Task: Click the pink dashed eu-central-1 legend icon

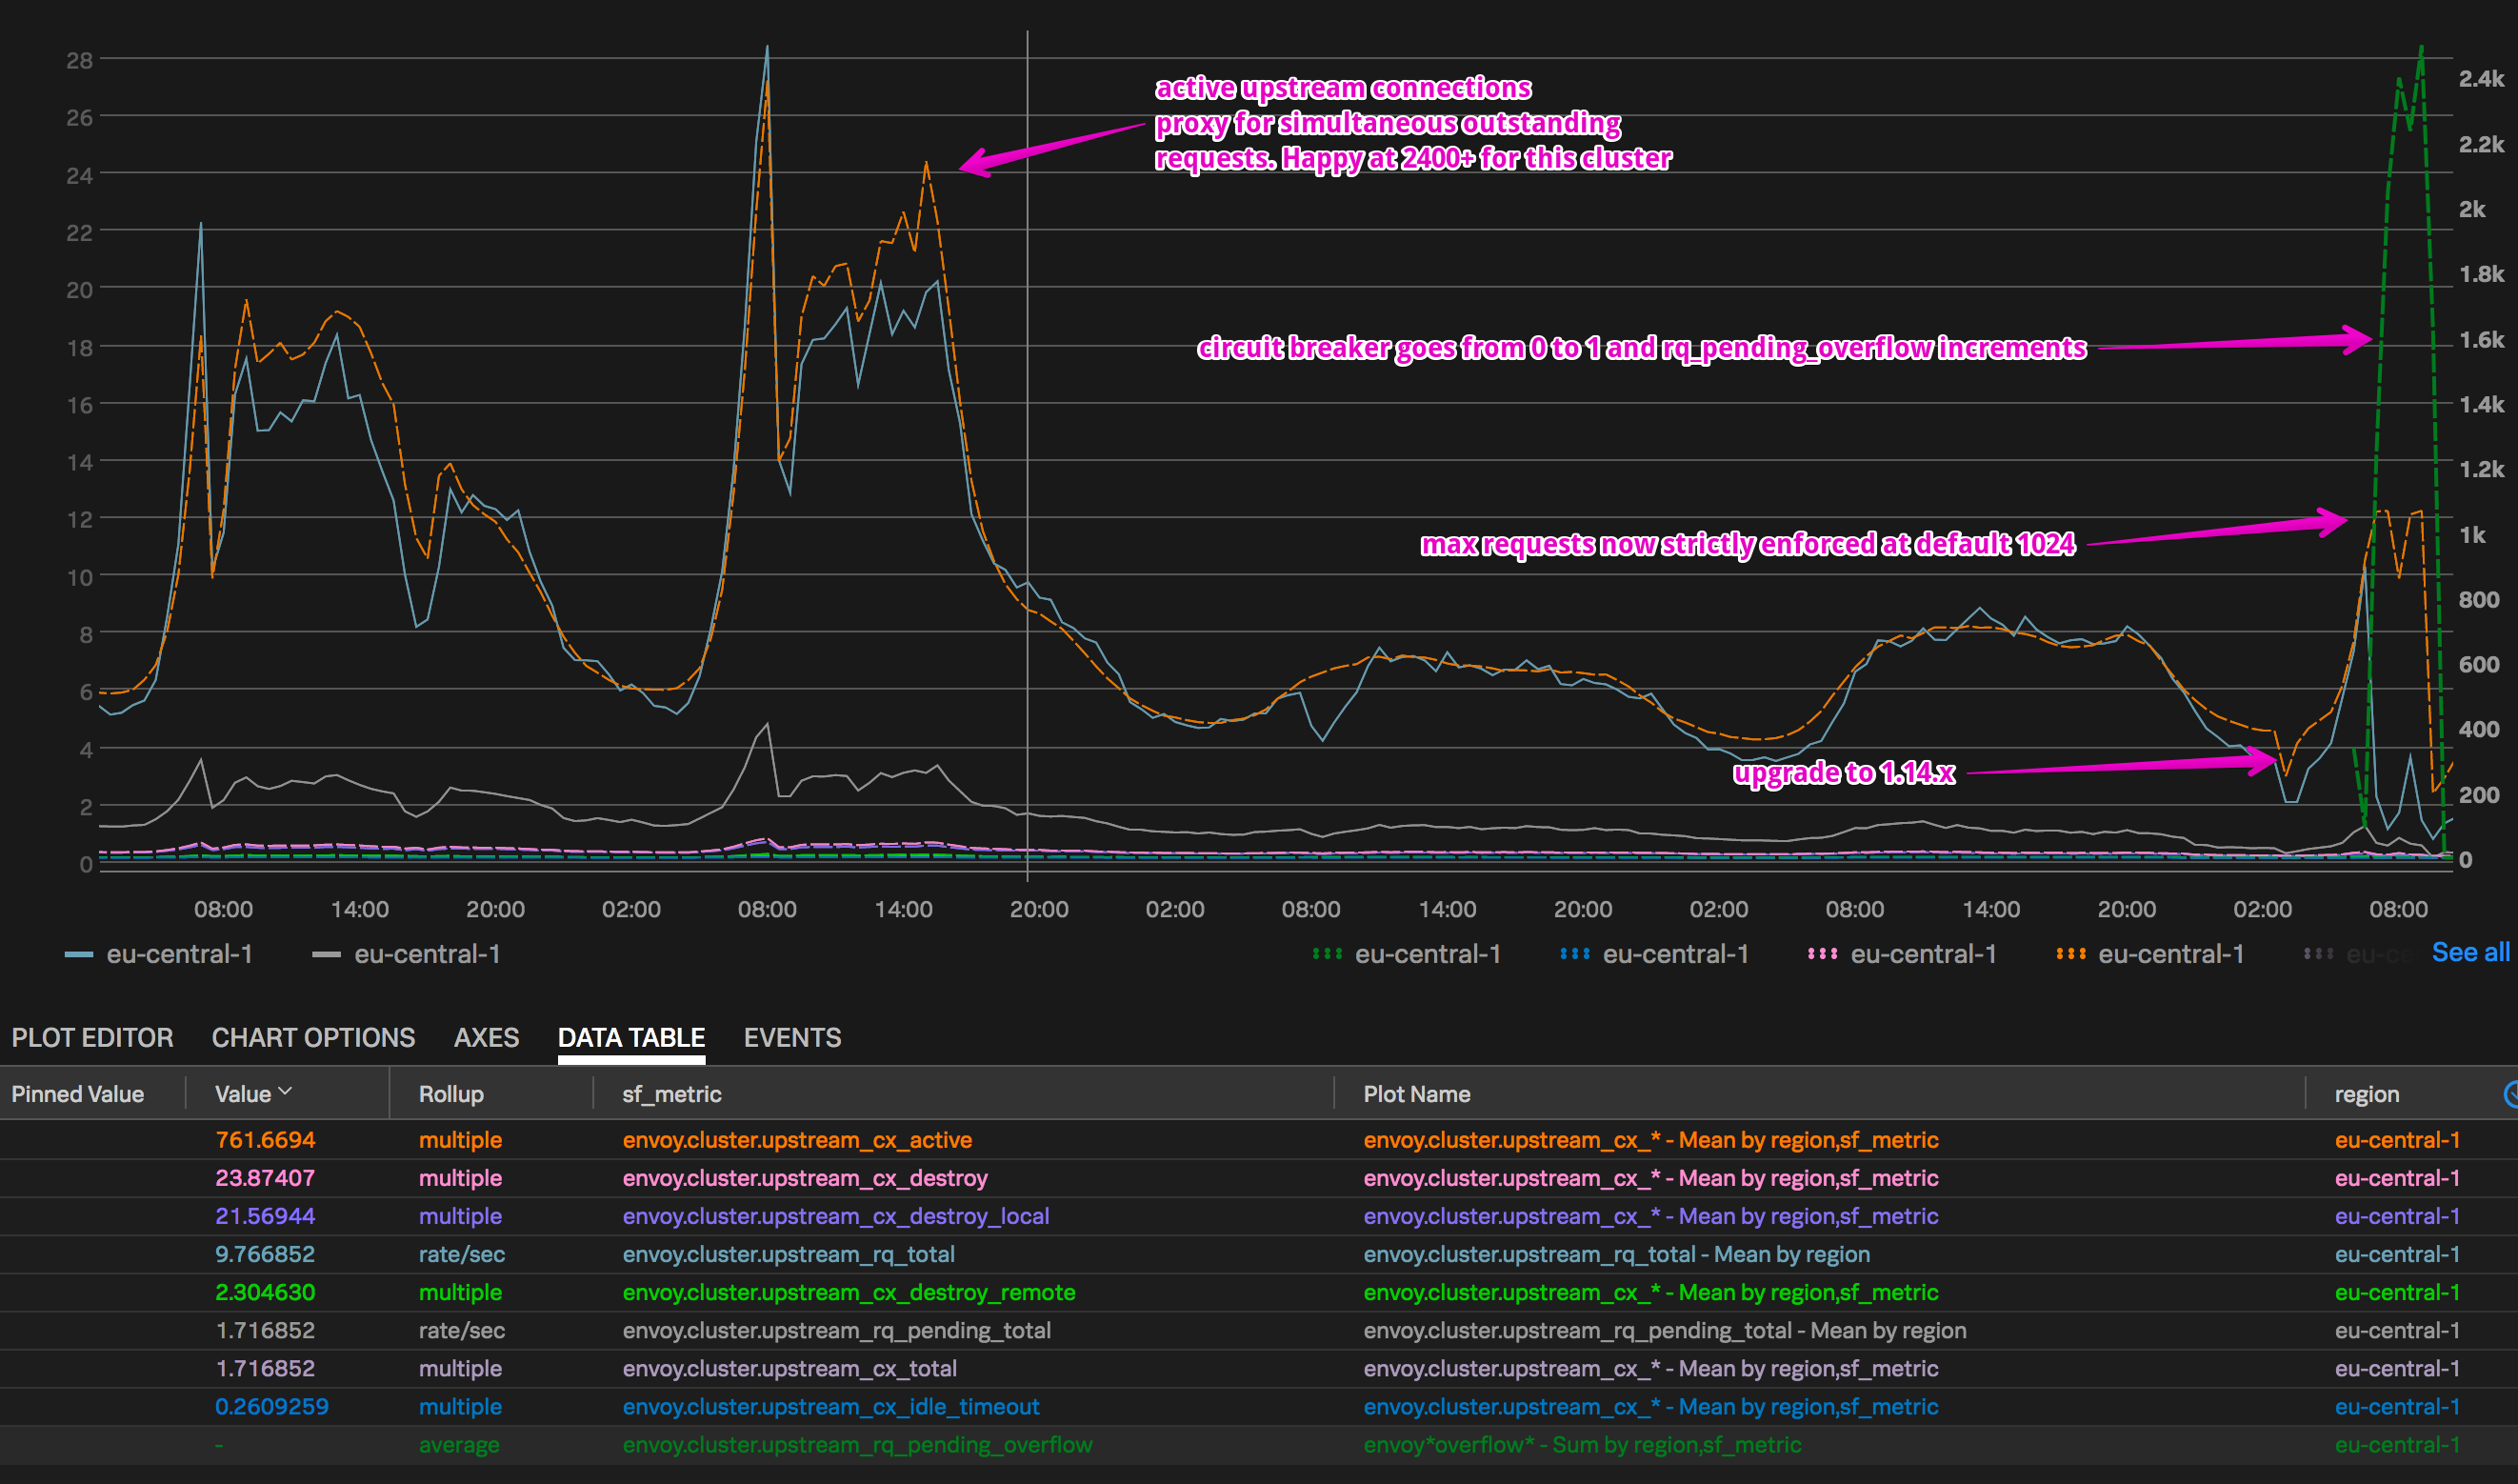Action: click(1825, 953)
